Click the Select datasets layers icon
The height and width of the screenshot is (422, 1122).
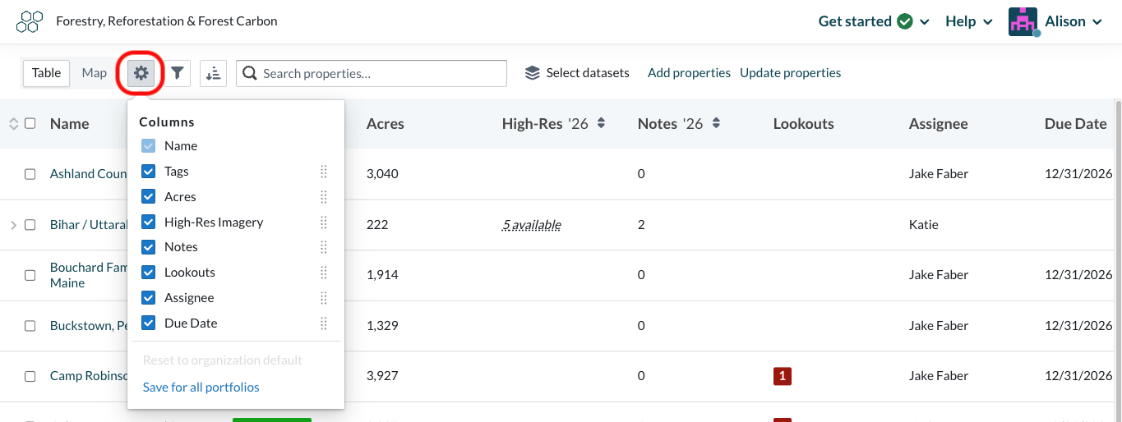tap(532, 73)
